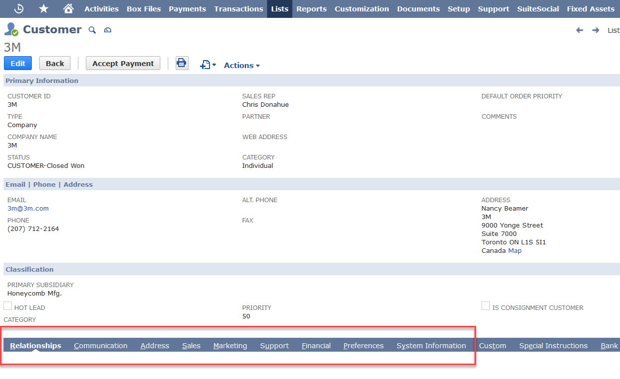
Task: Switch to the Support subtab
Action: point(275,346)
